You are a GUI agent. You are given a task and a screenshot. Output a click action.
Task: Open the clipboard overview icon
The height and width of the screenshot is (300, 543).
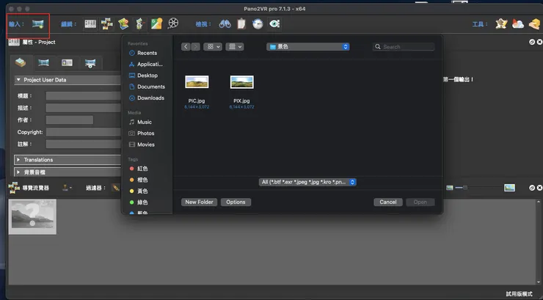241,23
